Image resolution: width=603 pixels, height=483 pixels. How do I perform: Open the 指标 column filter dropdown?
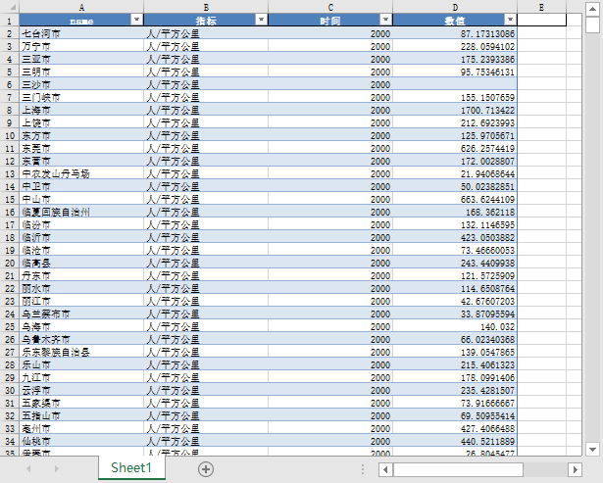tap(261, 20)
